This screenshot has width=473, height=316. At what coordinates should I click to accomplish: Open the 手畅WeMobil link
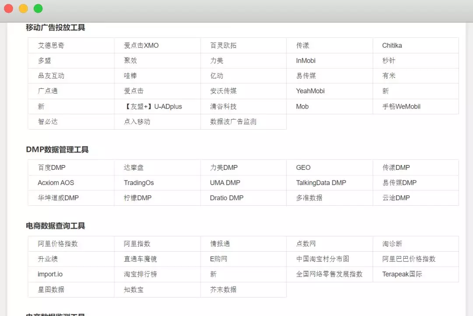[401, 106]
